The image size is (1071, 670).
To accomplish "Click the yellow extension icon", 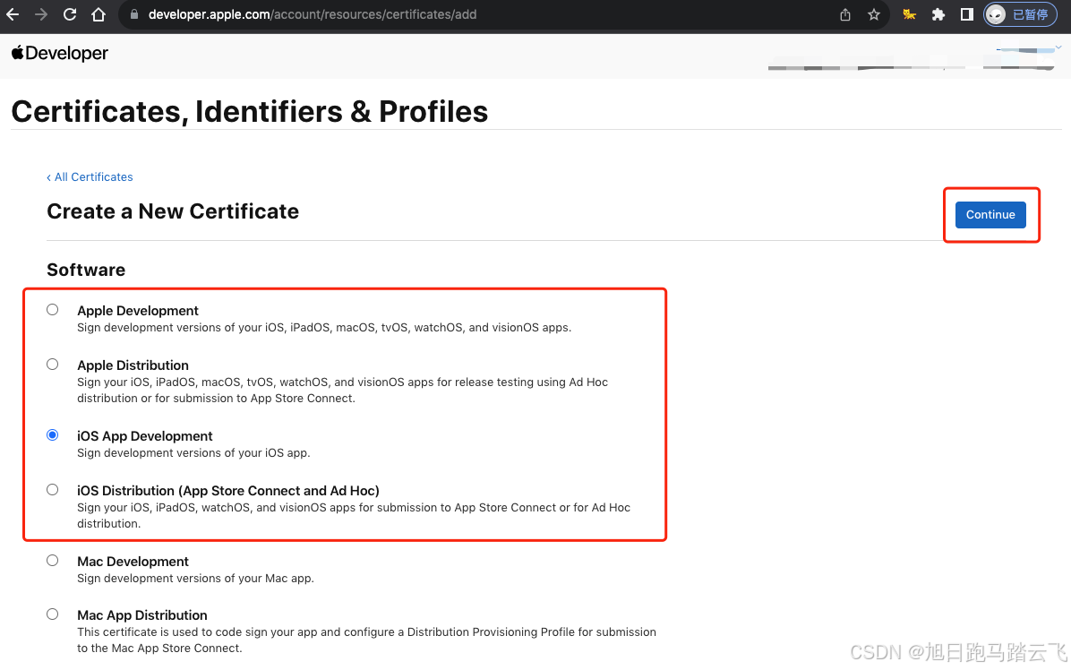I will click(909, 14).
